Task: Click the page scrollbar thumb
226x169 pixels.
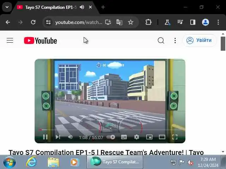Action: pos(223,44)
